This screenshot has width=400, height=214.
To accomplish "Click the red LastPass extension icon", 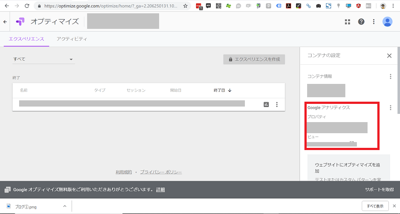I will 199,6.
